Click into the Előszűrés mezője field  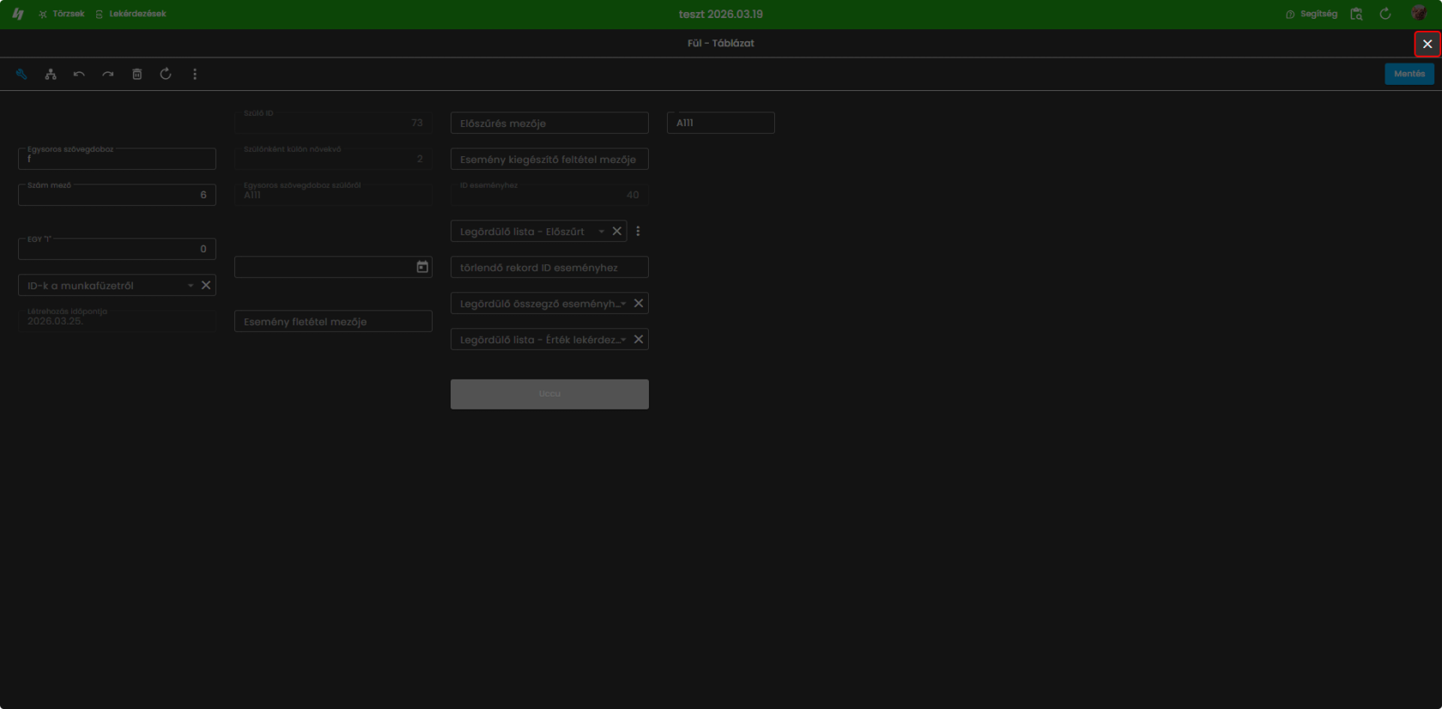(x=549, y=123)
